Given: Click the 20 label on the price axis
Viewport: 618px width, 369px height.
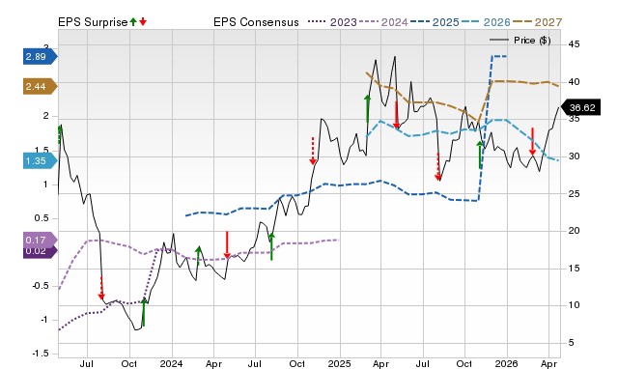Looking at the screenshot, I should coord(574,231).
